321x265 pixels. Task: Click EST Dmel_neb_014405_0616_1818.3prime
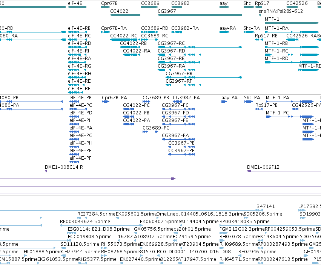click(x=200, y=214)
